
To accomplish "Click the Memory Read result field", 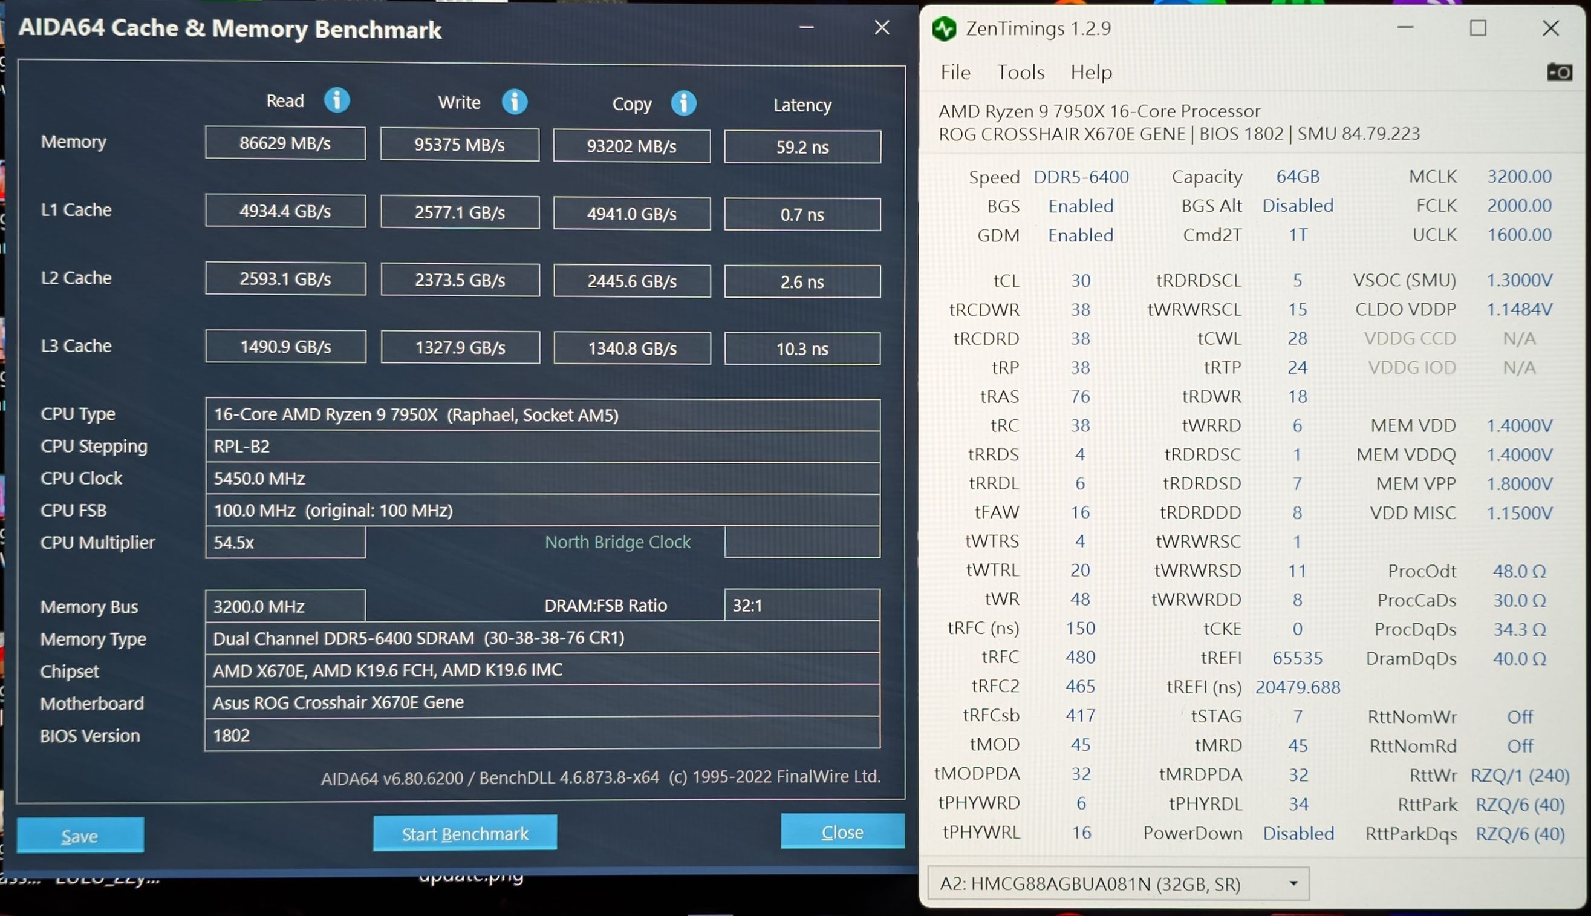I will coord(285,143).
